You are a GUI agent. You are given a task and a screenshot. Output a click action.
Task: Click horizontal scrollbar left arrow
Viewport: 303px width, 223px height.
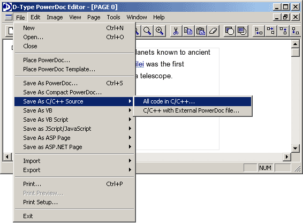(7, 157)
